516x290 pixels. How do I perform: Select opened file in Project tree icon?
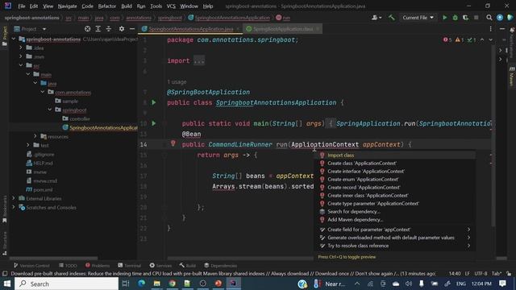point(87,29)
